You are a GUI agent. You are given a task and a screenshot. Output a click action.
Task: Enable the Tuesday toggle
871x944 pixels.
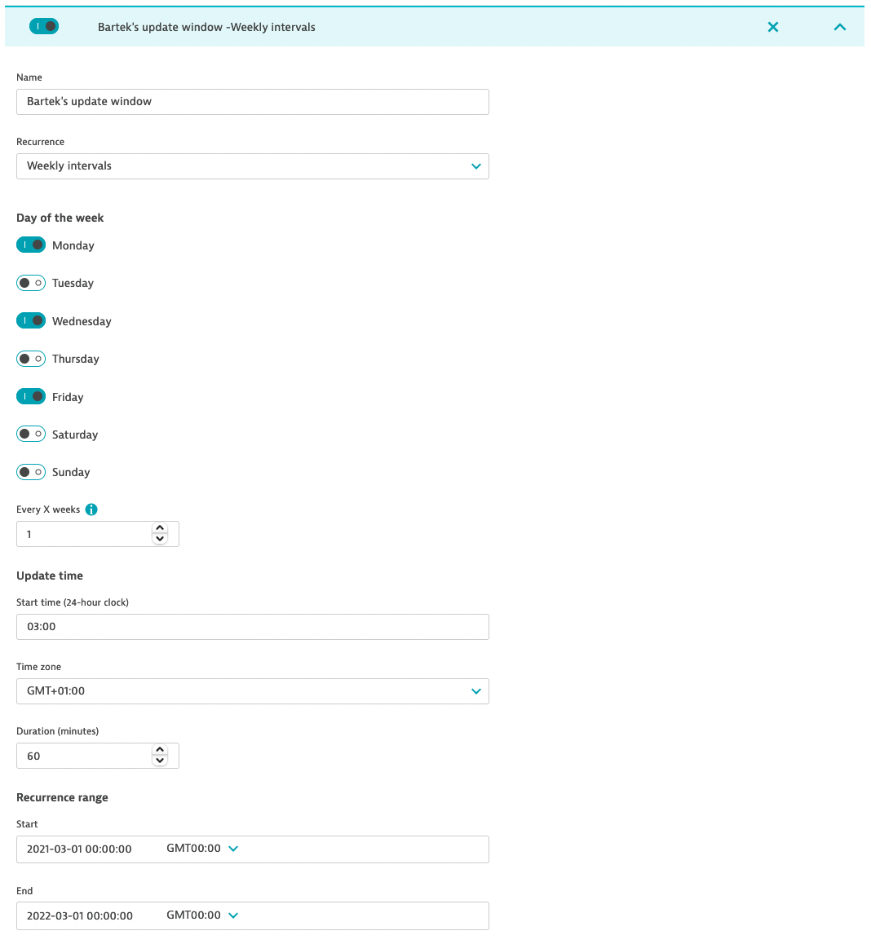31,283
